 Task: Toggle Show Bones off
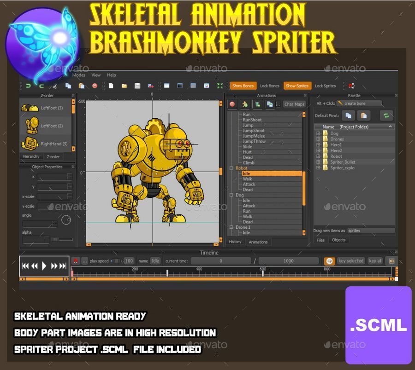click(x=243, y=86)
